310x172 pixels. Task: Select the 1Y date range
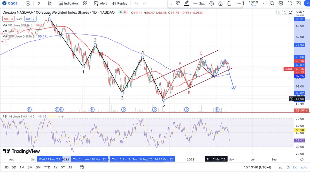click(56, 167)
